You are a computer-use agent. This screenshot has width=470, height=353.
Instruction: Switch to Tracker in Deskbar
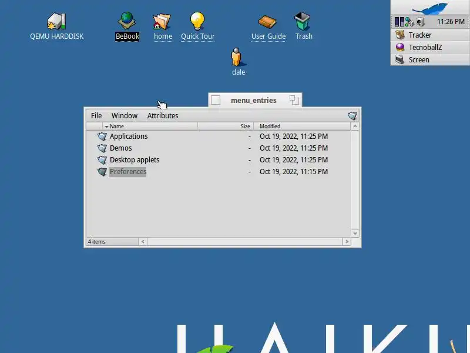pos(430,35)
